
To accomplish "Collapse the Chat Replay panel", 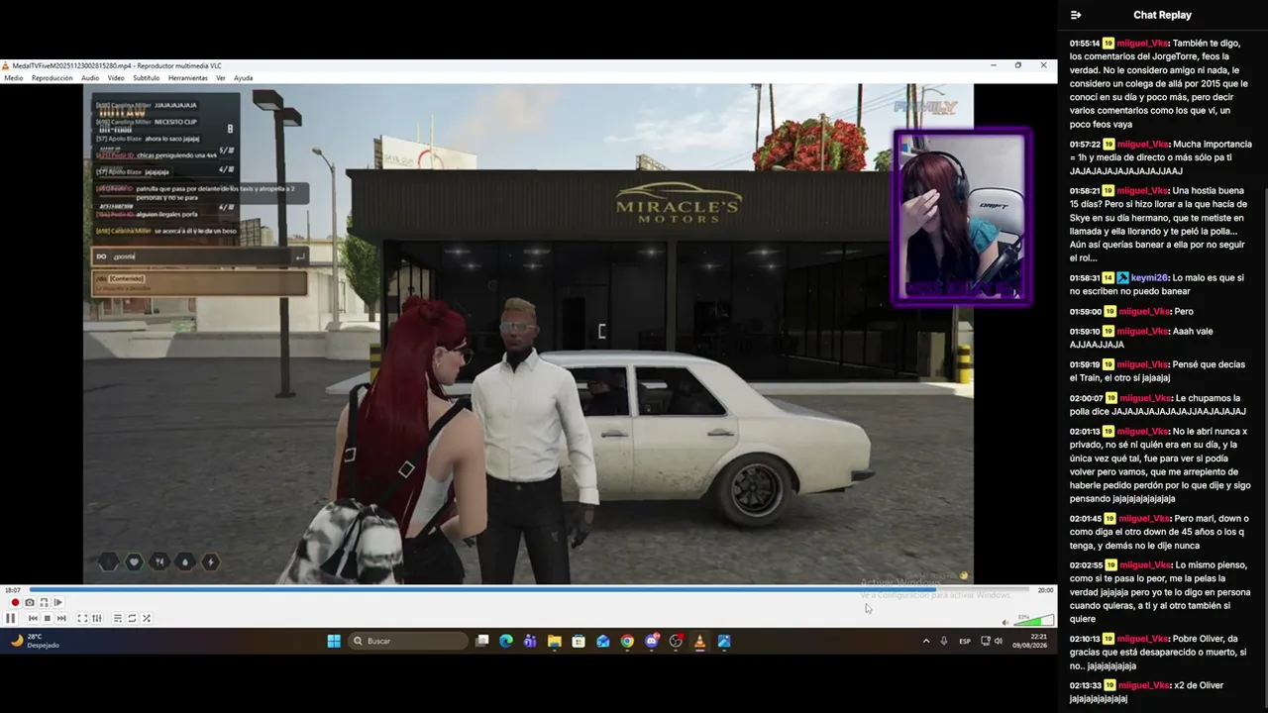I will point(1076,15).
